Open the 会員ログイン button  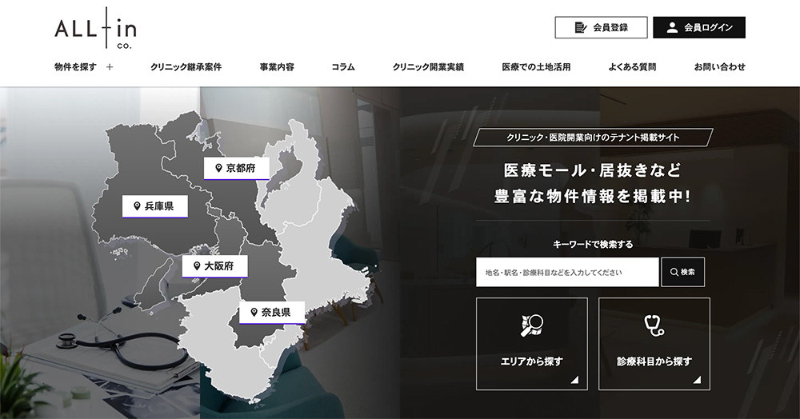click(699, 27)
